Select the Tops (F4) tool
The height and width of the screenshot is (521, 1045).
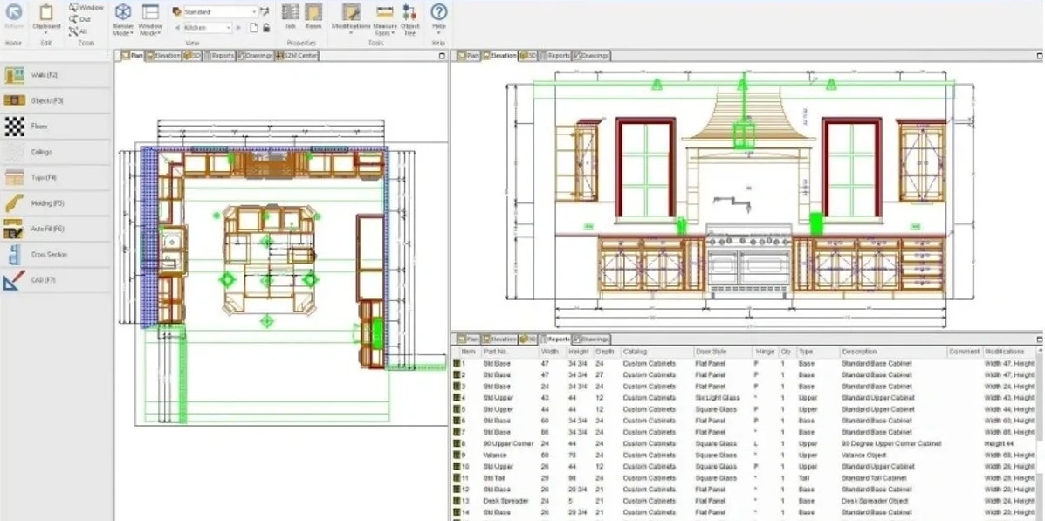[x=55, y=178]
